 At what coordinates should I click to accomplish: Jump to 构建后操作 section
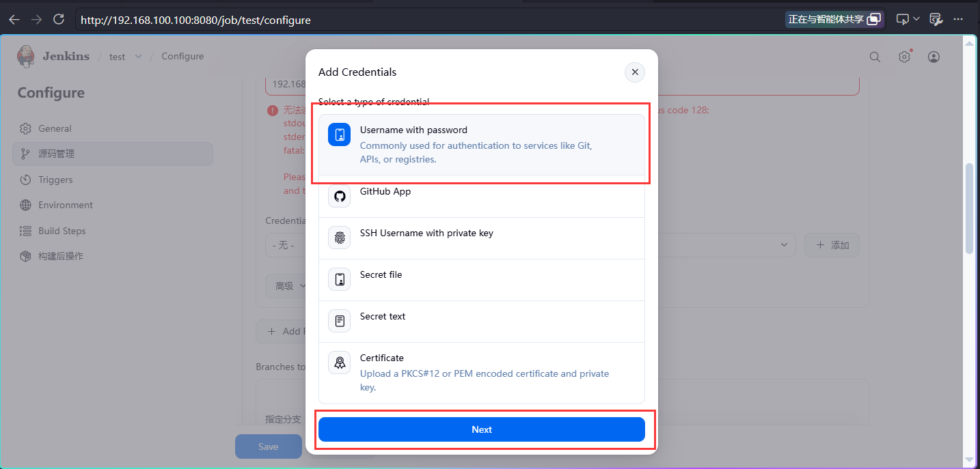[x=113, y=256]
